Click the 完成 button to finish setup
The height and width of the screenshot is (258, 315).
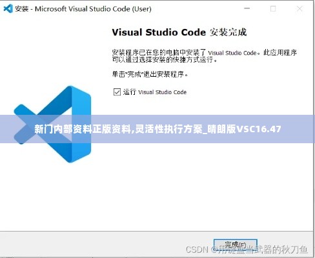coord(236,245)
